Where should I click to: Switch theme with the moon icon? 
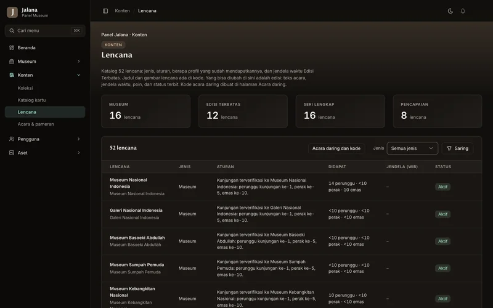click(x=450, y=11)
